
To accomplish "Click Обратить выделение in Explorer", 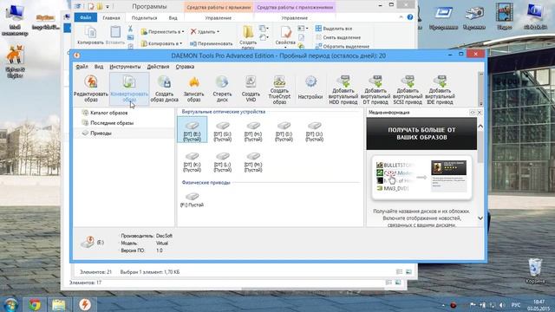I will (x=342, y=46).
